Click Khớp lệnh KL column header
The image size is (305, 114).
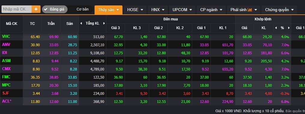coord(264,28)
